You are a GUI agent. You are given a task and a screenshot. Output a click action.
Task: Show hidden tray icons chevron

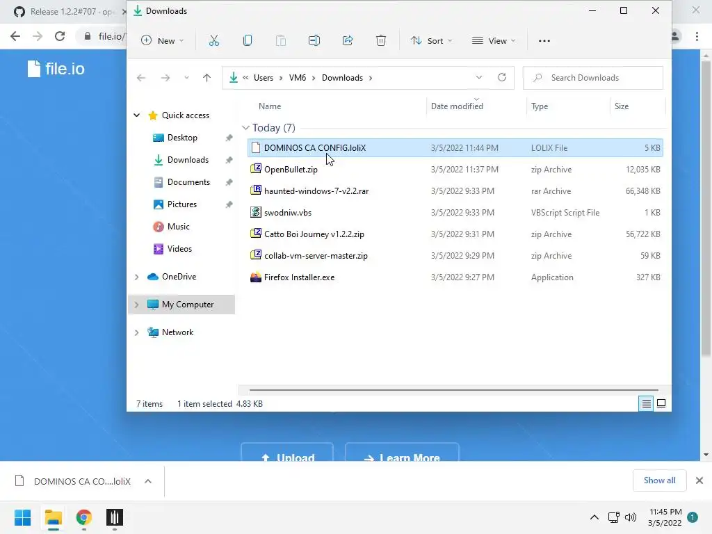[594, 517]
